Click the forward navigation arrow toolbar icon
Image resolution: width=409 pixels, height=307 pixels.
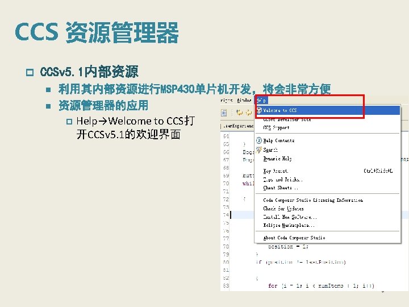[x=249, y=113]
